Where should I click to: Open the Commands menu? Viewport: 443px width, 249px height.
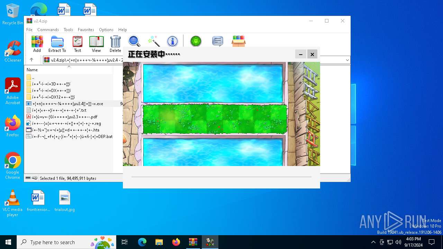(48, 30)
